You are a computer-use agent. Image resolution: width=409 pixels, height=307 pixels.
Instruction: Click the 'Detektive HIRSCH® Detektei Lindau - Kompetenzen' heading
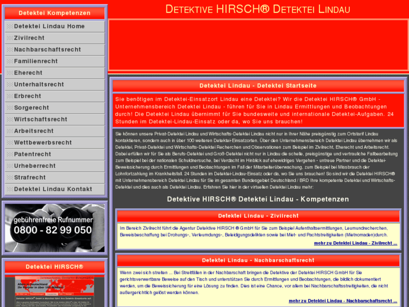pos(258,199)
